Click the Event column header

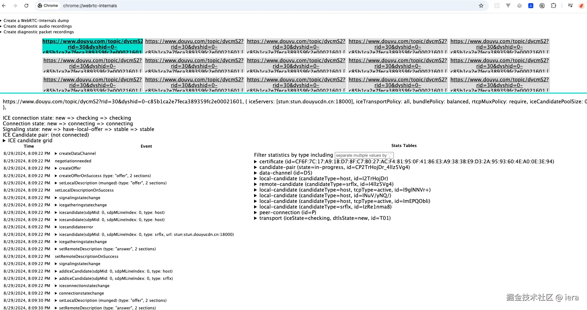point(146,146)
